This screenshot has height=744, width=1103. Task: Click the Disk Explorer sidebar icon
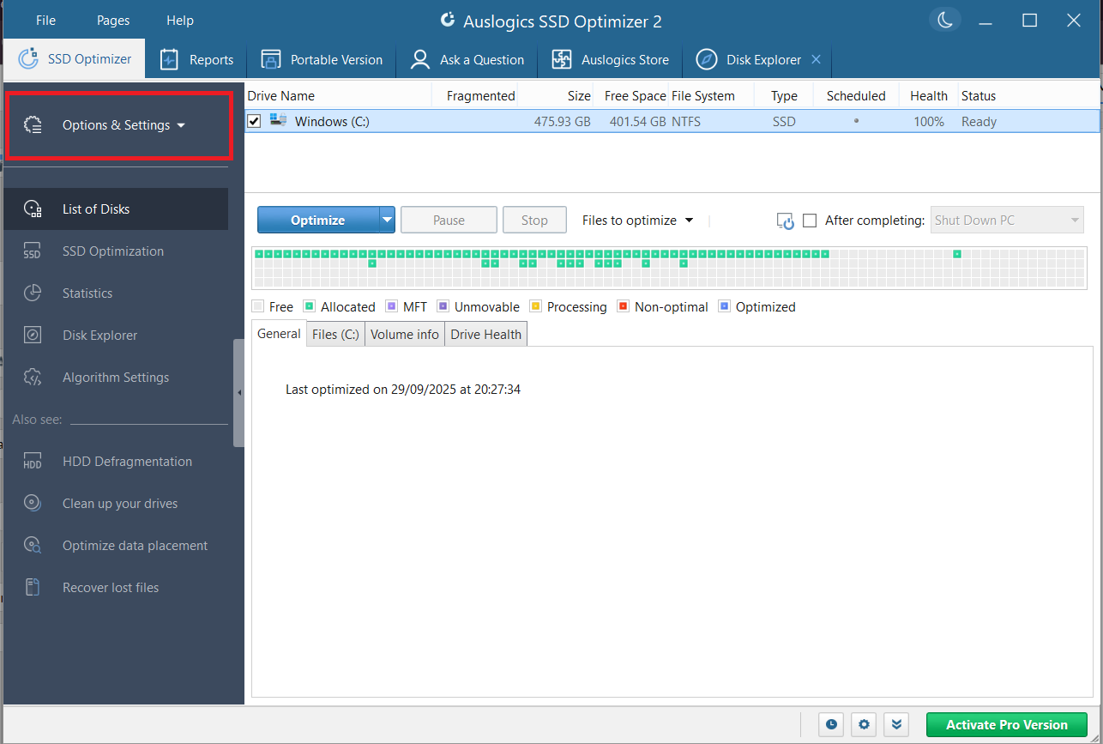(x=32, y=335)
